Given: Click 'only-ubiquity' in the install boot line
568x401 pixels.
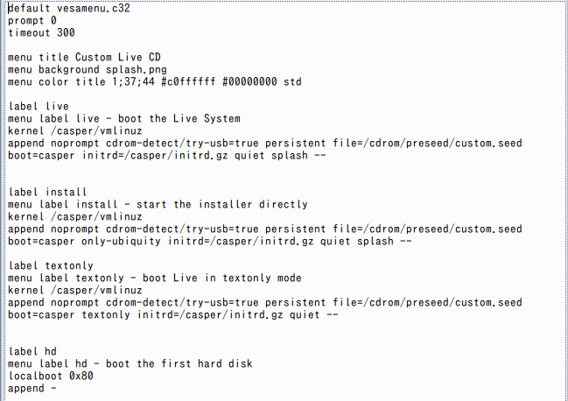Looking at the screenshot, I should click(x=121, y=242).
